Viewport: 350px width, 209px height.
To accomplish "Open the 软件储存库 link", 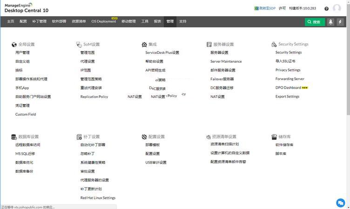I will (x=284, y=145).
